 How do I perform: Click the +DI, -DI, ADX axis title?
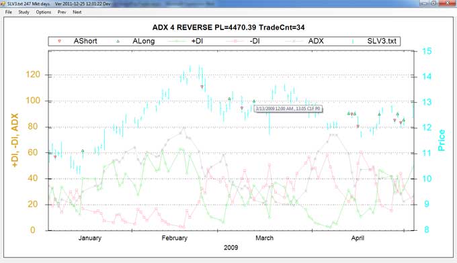point(15,140)
